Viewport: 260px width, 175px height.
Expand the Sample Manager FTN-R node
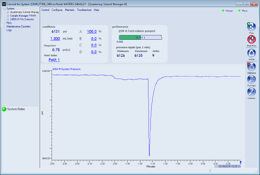pos(8,16)
